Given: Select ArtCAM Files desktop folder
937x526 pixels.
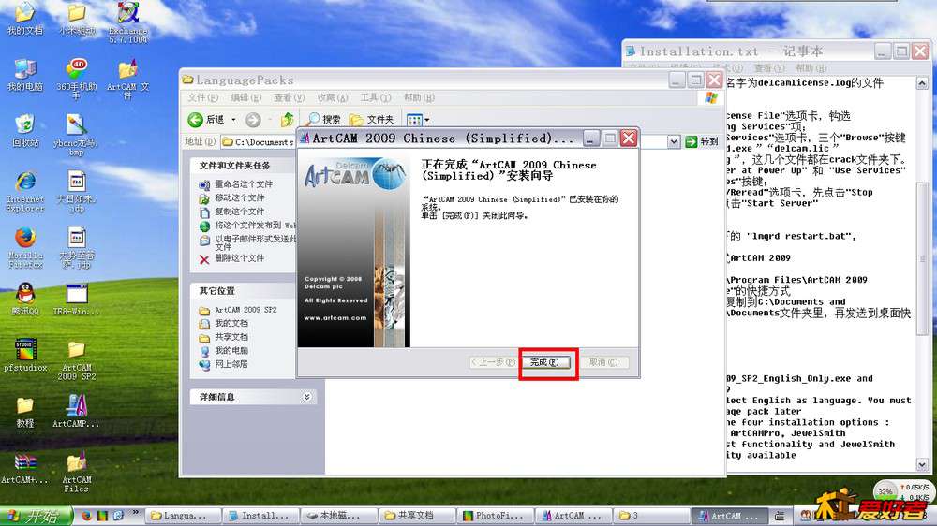Looking at the screenshot, I should click(77, 472).
